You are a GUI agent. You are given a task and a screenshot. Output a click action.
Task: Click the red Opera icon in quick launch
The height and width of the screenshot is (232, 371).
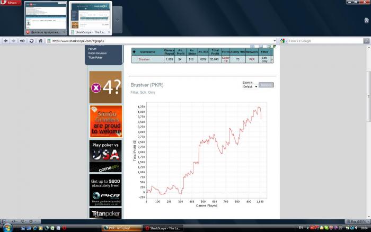[x=64, y=228]
